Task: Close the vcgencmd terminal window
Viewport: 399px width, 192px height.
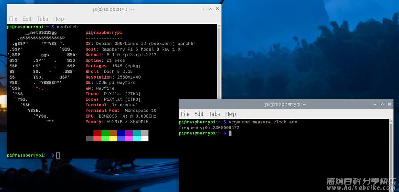Action: (x=389, y=104)
